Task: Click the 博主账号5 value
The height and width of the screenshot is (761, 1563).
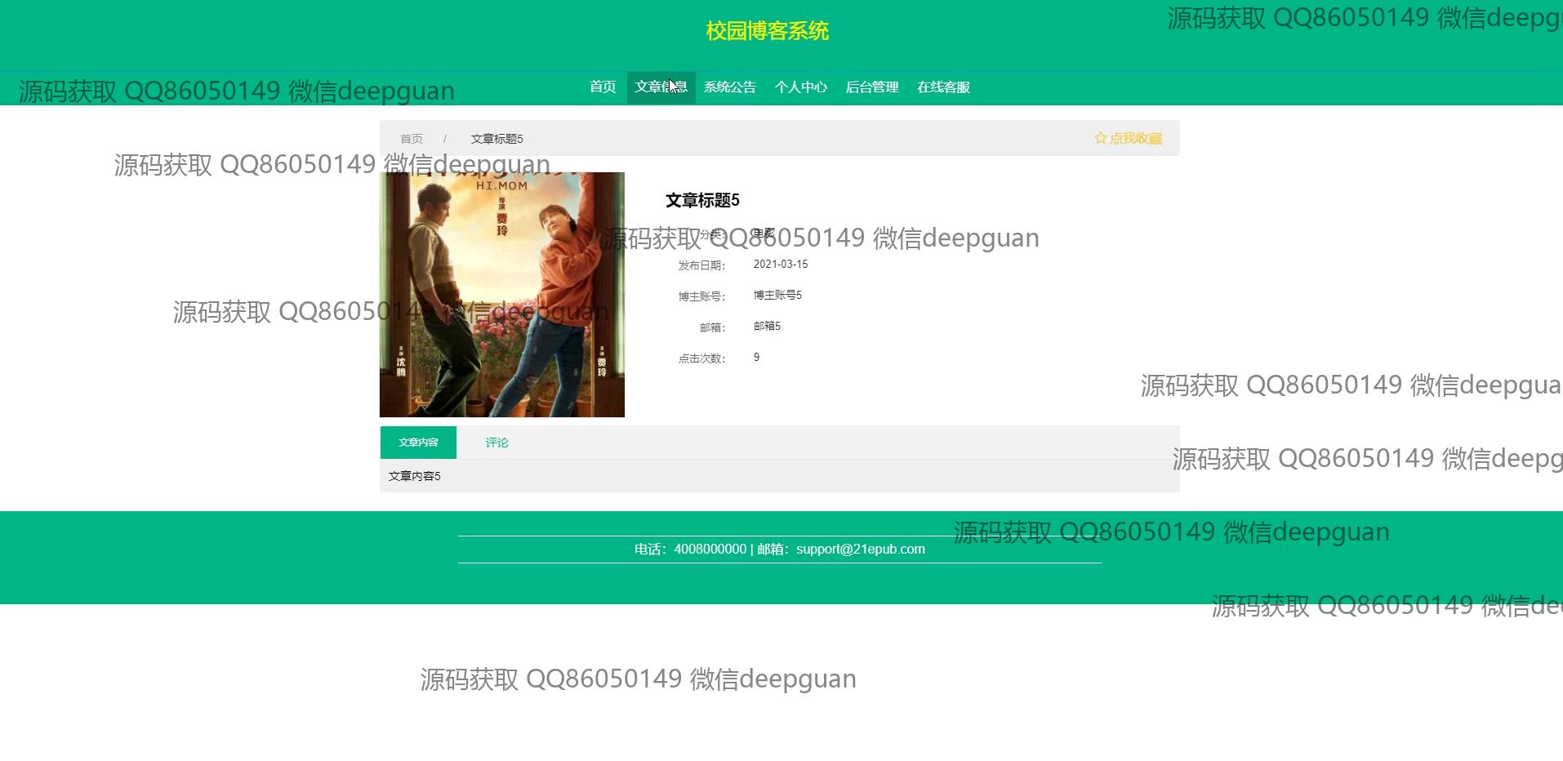Action: pos(777,296)
